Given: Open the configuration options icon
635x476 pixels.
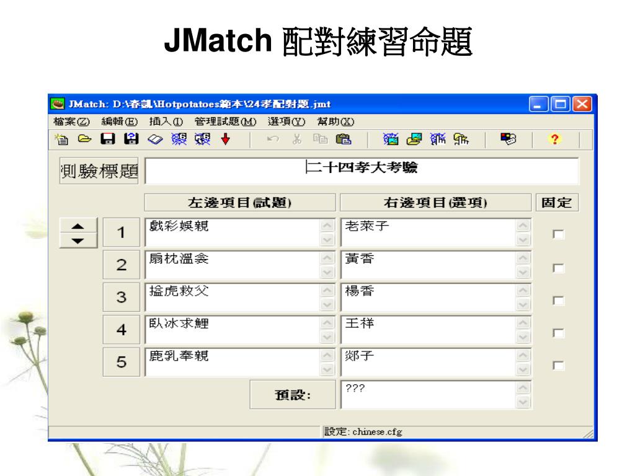Looking at the screenshot, I should pos(508,139).
